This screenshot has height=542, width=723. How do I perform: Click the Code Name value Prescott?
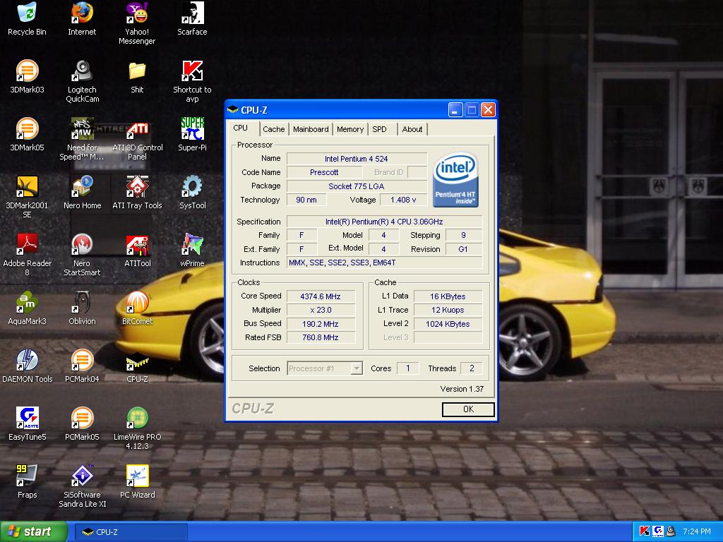(324, 172)
